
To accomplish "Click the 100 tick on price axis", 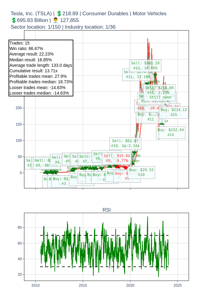I will click(19, 140).
